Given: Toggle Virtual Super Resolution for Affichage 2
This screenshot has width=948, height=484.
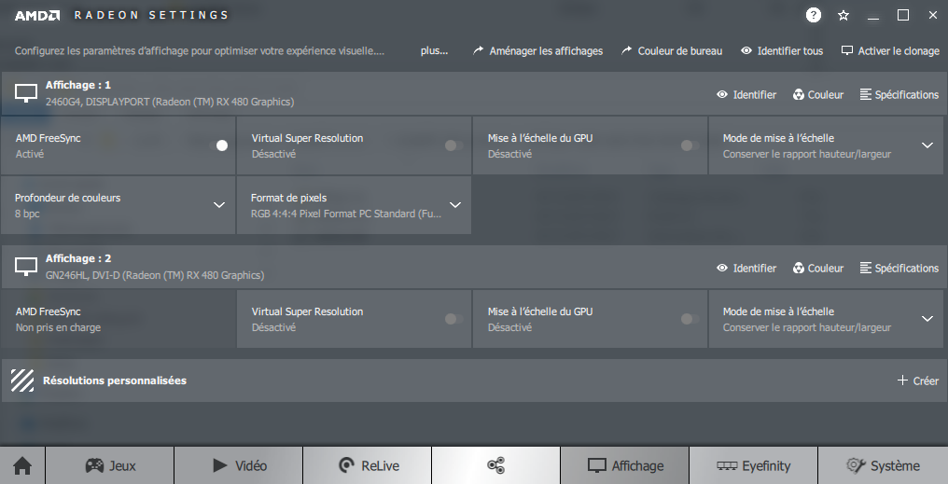Looking at the screenshot, I should pyautogui.click(x=453, y=319).
